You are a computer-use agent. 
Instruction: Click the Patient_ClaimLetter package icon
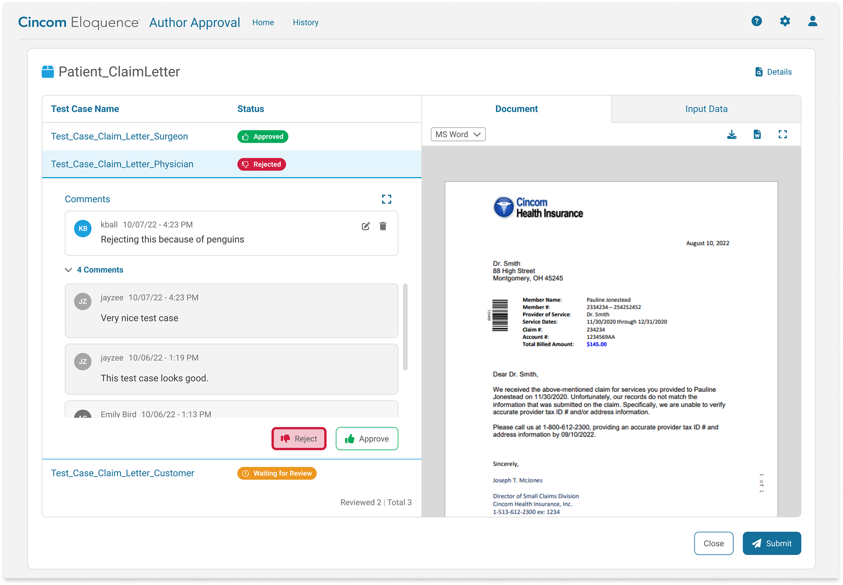(x=47, y=72)
